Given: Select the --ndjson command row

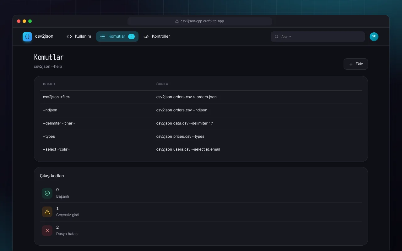Looking at the screenshot, I should [x=201, y=110].
